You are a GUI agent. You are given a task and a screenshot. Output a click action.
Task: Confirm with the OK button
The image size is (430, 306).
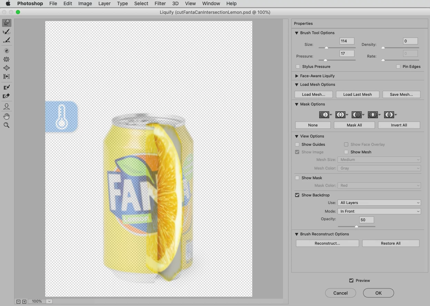click(379, 293)
